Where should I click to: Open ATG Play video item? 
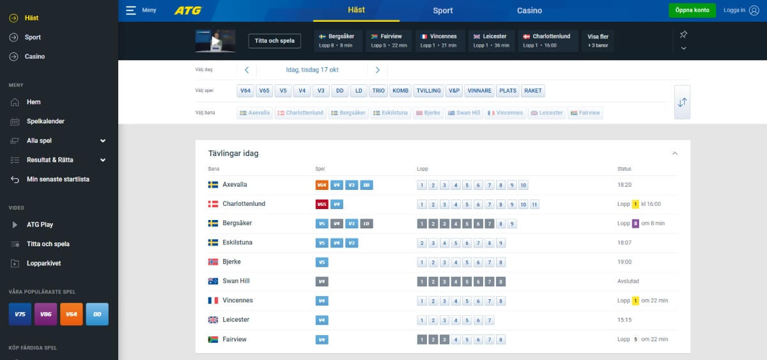pos(40,224)
